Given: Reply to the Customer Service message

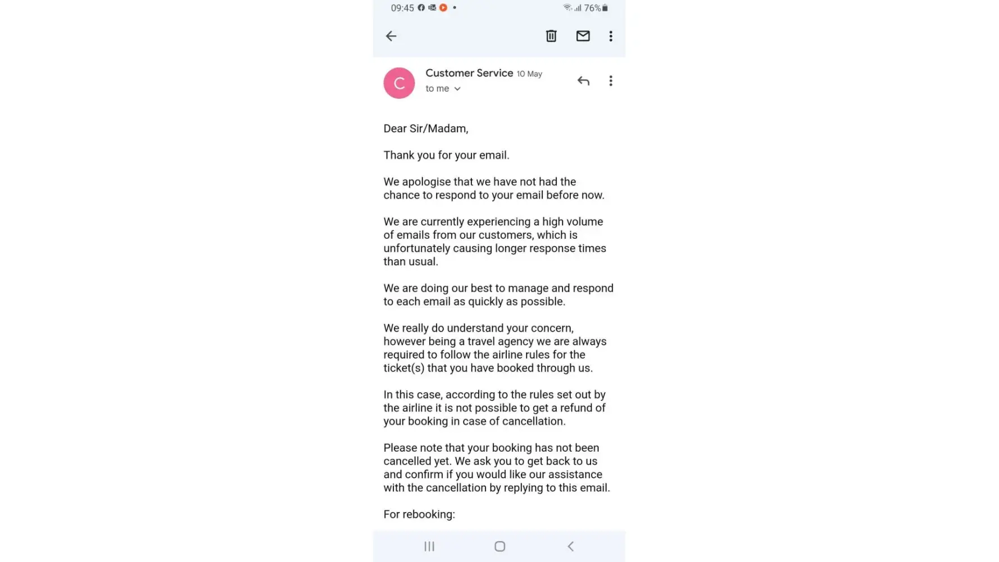Looking at the screenshot, I should click(x=583, y=81).
